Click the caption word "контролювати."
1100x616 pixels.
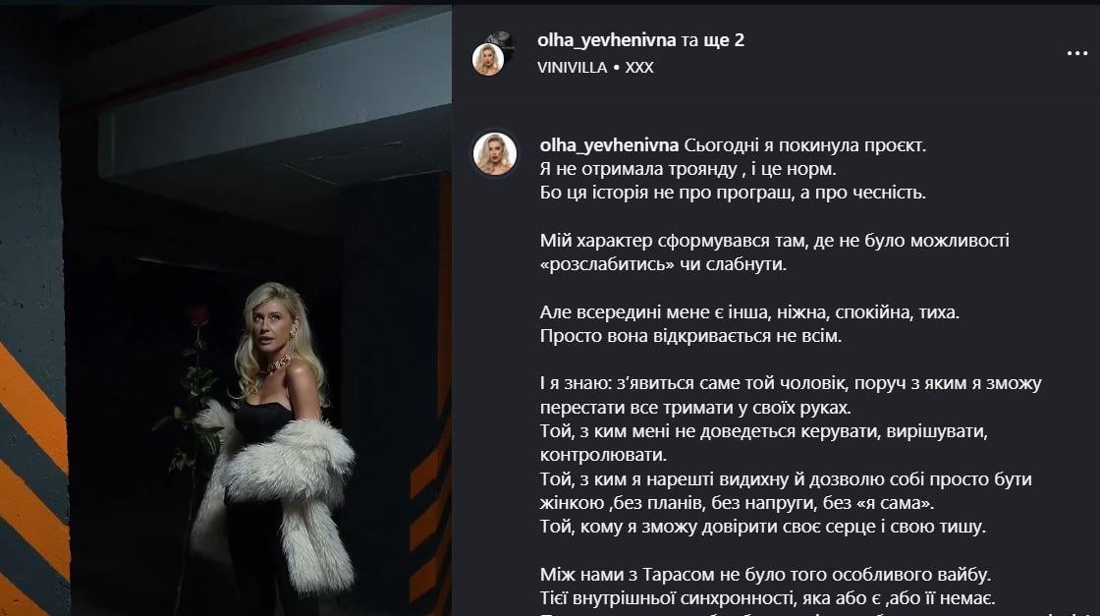(603, 455)
